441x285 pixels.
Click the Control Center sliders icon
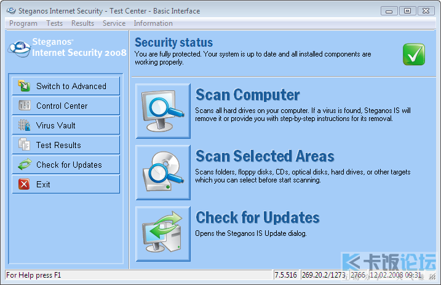pyautogui.click(x=25, y=105)
